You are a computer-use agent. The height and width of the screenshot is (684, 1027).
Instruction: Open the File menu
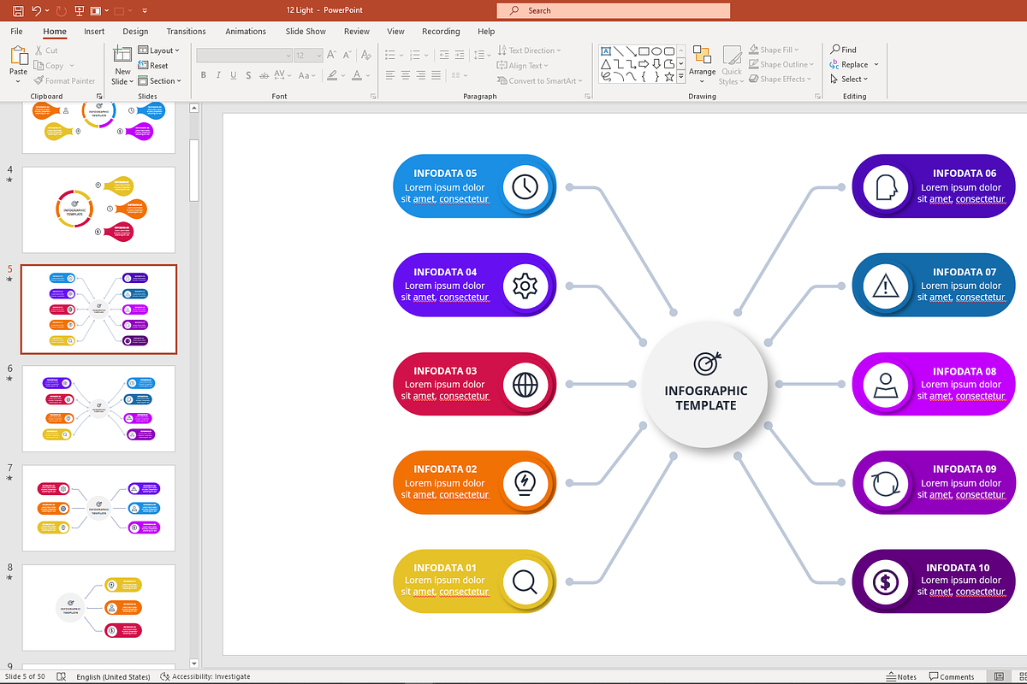tap(17, 32)
